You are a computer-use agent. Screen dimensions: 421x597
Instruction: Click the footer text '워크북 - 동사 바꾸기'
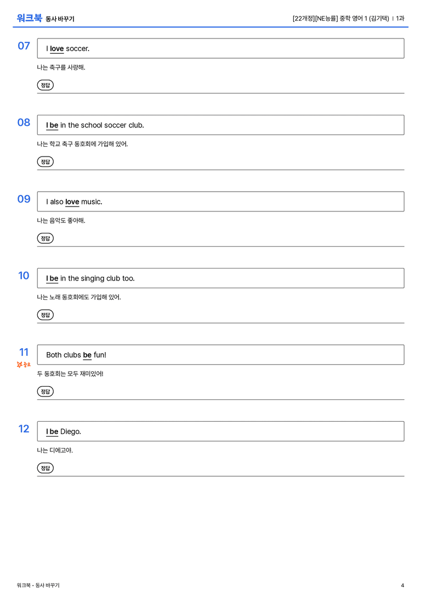click(x=38, y=585)
